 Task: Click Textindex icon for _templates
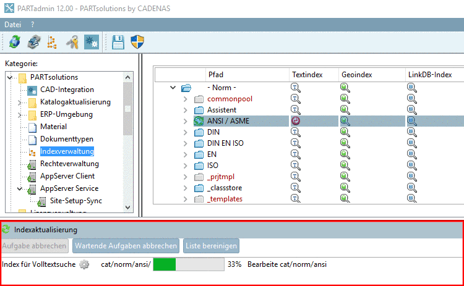click(295, 199)
